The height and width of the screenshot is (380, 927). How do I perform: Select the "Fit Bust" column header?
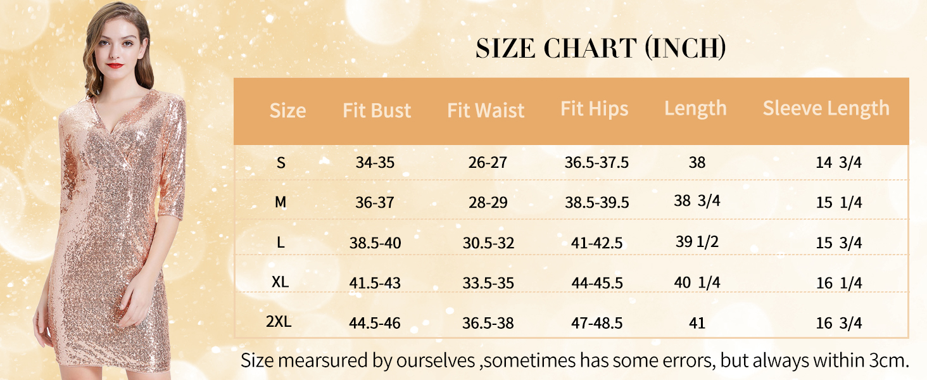pos(377,111)
